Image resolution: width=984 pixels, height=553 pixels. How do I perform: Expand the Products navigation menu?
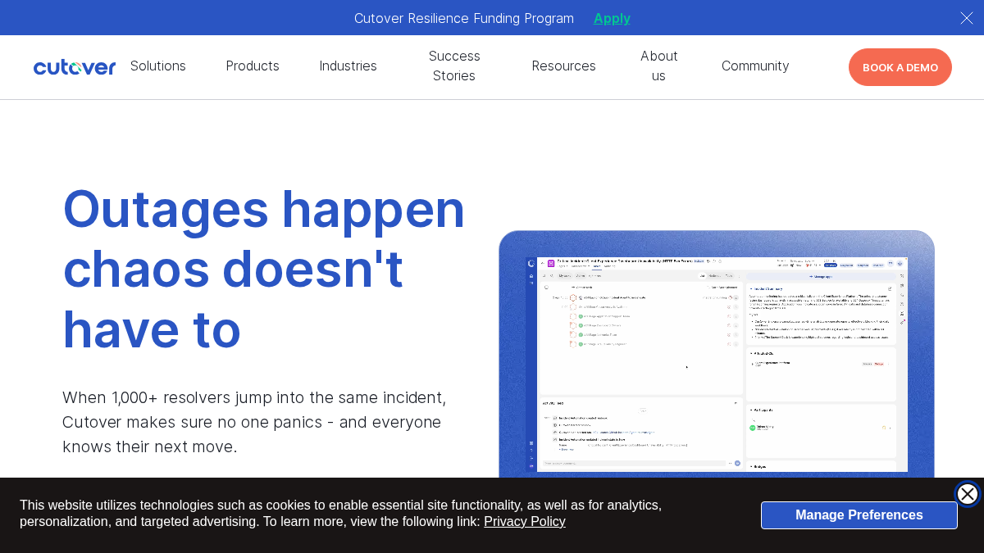pos(253,66)
